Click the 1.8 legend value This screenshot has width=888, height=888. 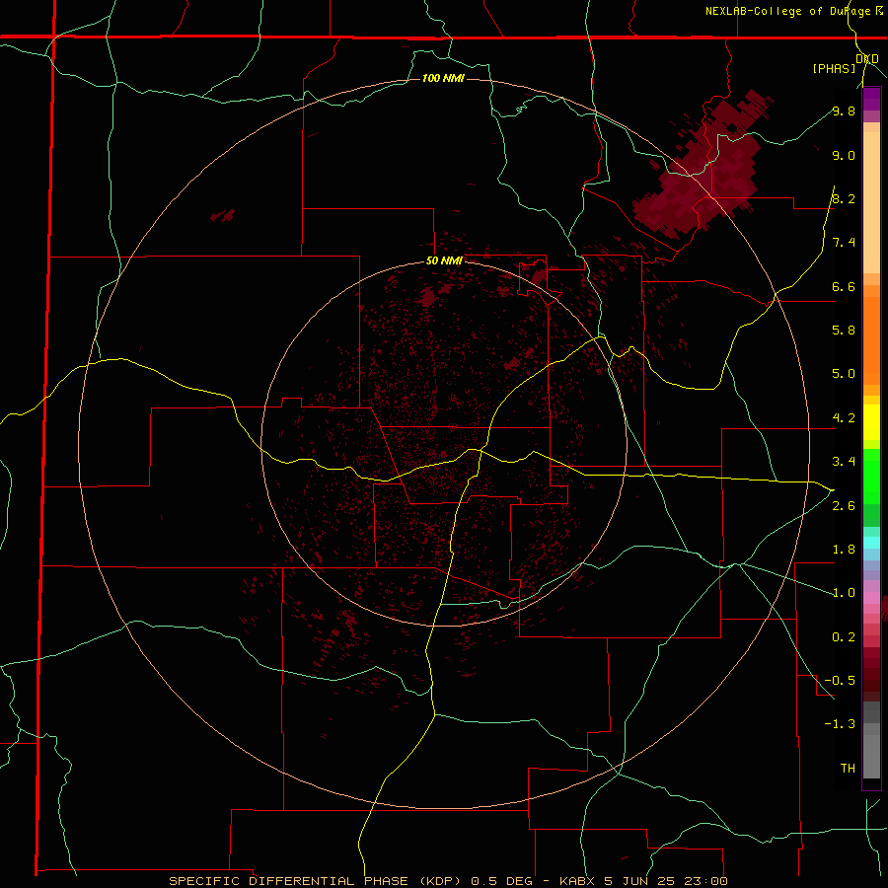point(844,550)
